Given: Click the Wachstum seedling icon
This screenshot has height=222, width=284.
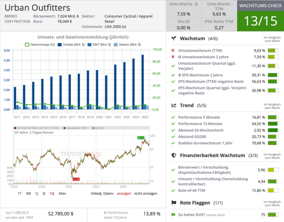Looking at the screenshot, I should click(x=174, y=39).
